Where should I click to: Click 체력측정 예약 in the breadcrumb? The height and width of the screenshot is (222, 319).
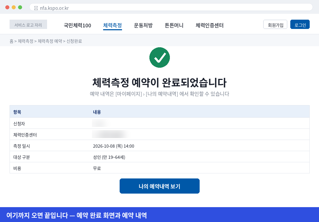[50, 41]
